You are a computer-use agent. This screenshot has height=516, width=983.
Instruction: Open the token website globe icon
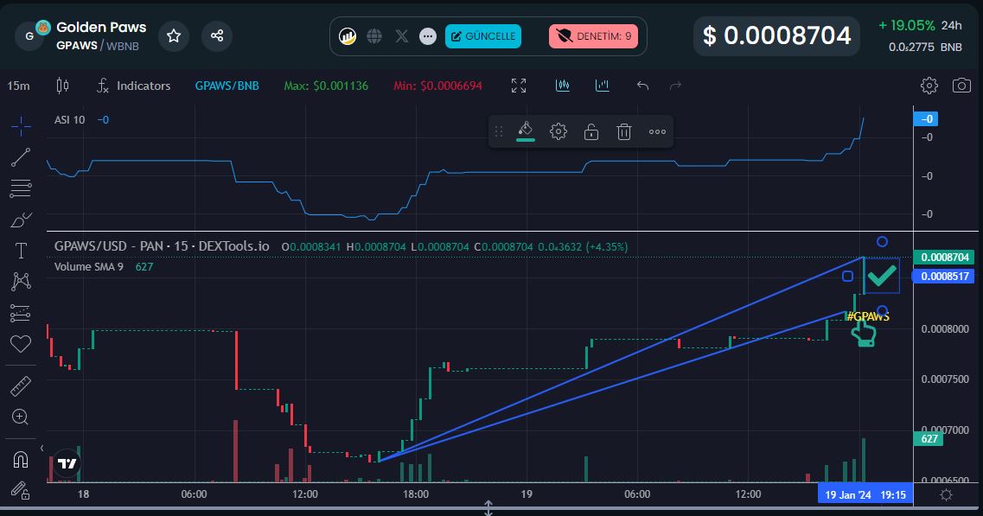coord(374,36)
